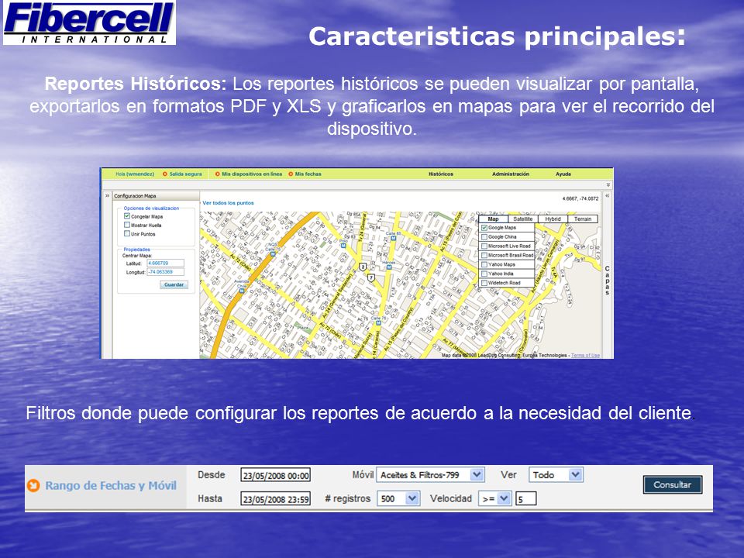The width and height of the screenshot is (744, 558).
Task: Toggle Congelar Mapa checkbox
Action: [x=126, y=216]
